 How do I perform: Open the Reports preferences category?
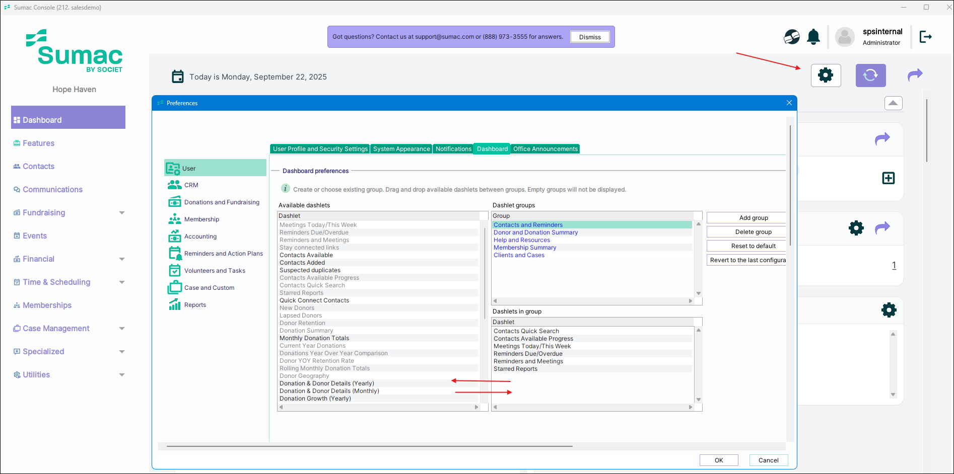[195, 305]
